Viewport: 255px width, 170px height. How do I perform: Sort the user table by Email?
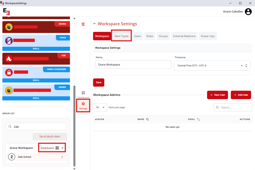(198, 119)
